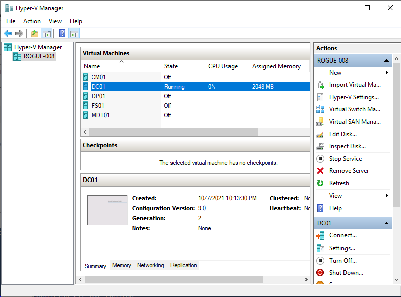Click the red X Remove Server icon
This screenshot has width=401, height=297.
320,171
